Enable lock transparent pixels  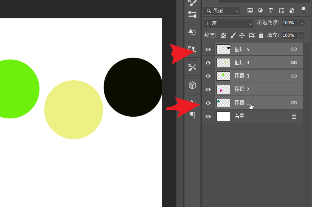pos(223,35)
